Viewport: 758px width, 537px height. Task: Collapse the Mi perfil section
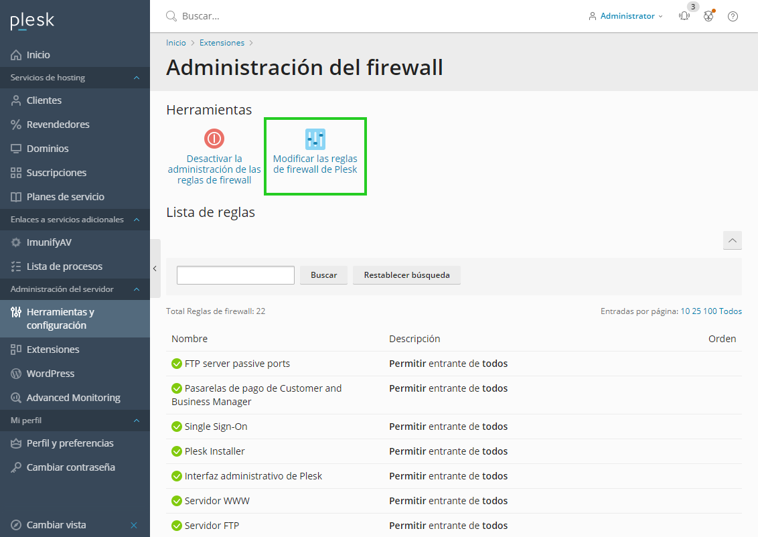[x=137, y=421]
